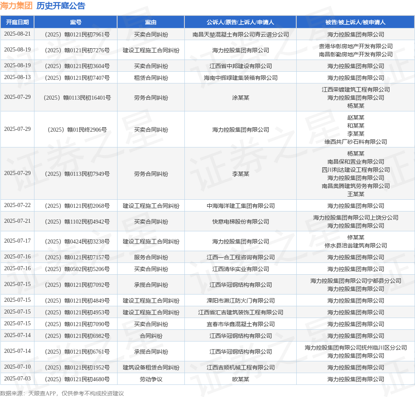Click 江西清华实业有限公司 plaintiff
The height and width of the screenshot is (397, 415).
pyautogui.click(x=241, y=269)
